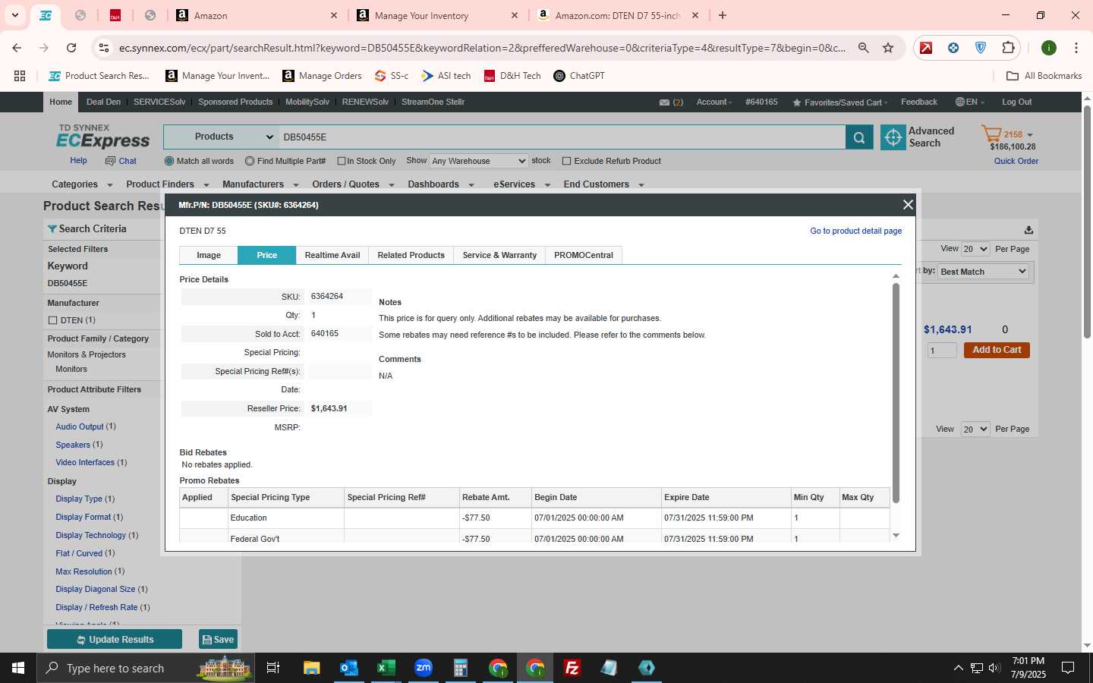Open the Chrome apps grid icon
This screenshot has height=683, width=1093.
20,76
